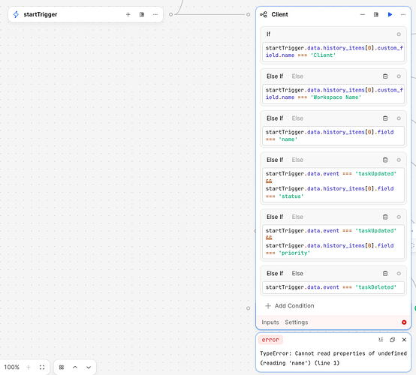Click the startTrigger output connector port
This screenshot has width=416, height=375.
171,14
